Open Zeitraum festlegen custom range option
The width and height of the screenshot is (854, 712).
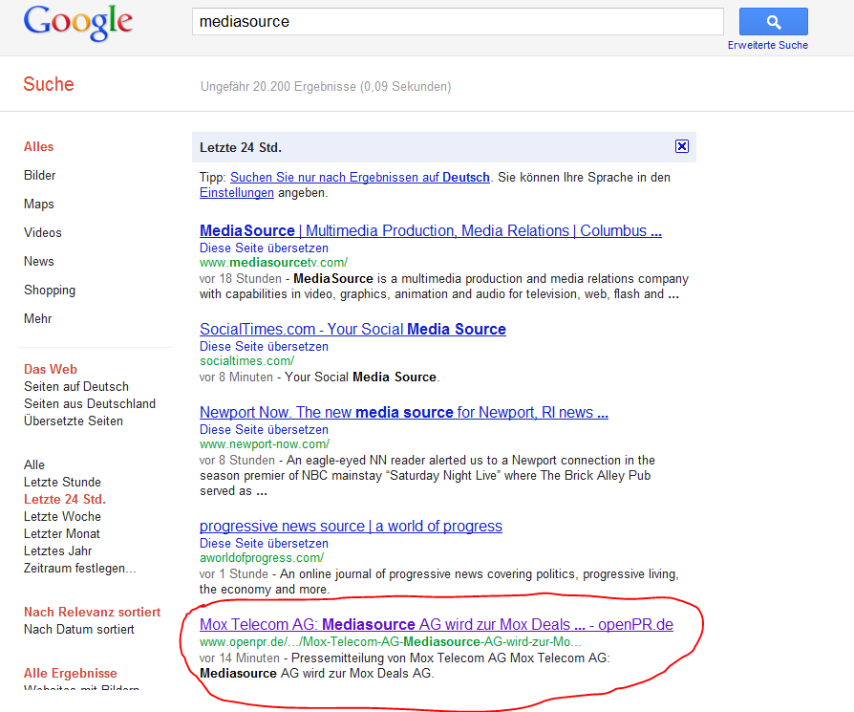point(79,569)
